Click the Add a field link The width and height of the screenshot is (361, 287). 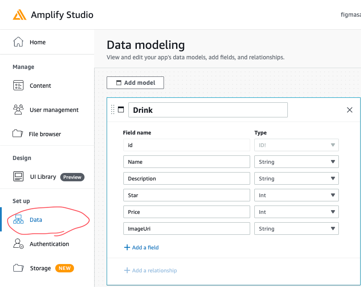coord(141,247)
